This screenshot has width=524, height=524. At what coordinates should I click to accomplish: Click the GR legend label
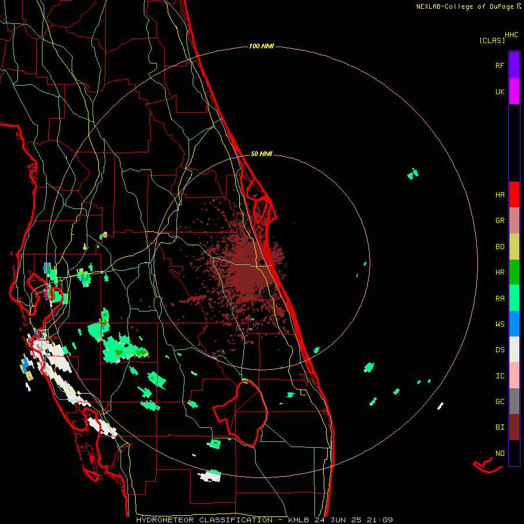click(x=500, y=221)
